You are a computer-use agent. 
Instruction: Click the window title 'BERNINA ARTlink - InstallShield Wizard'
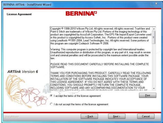click(27, 5)
